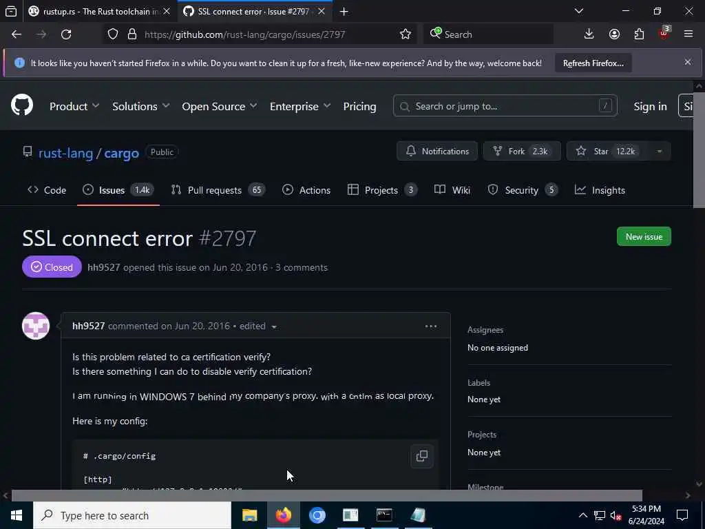Open the Chromium browser taskbar icon
705x529 pixels.
(x=317, y=515)
